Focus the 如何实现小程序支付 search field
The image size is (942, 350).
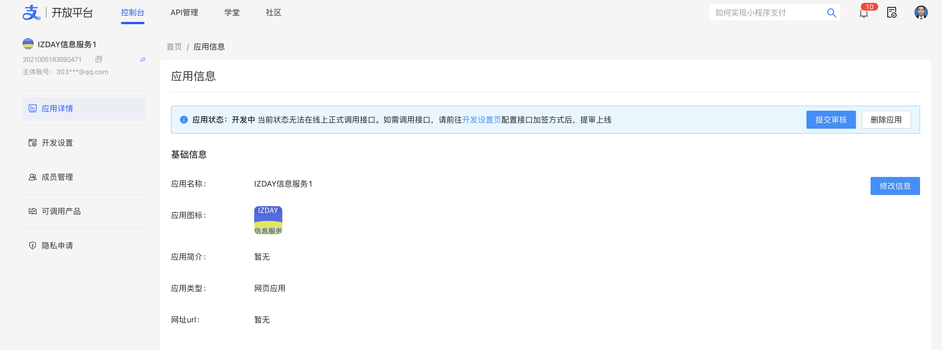(x=764, y=13)
